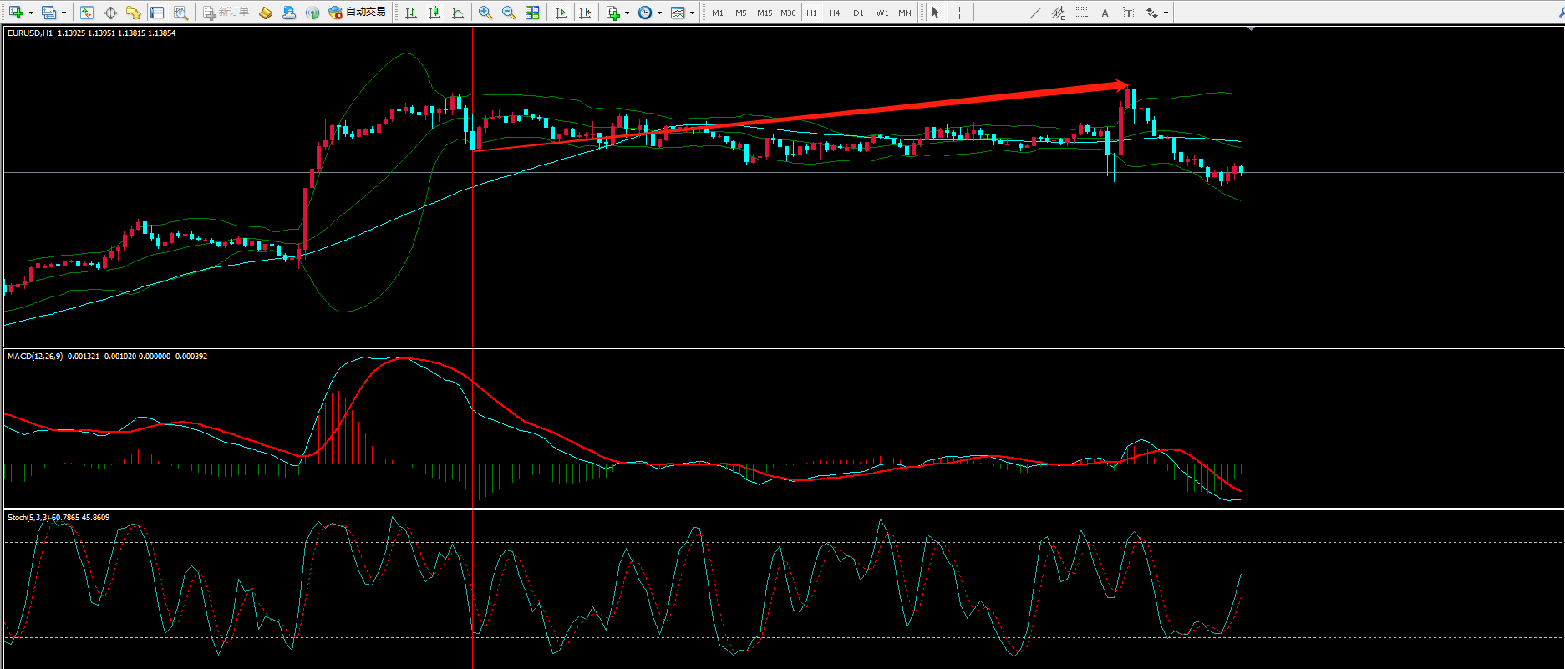Select the text label tool

tap(1105, 13)
